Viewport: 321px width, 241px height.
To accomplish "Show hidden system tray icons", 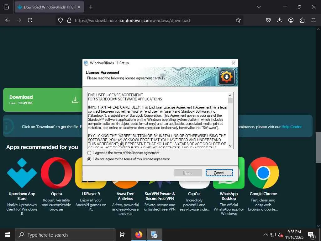I will tap(265, 235).
